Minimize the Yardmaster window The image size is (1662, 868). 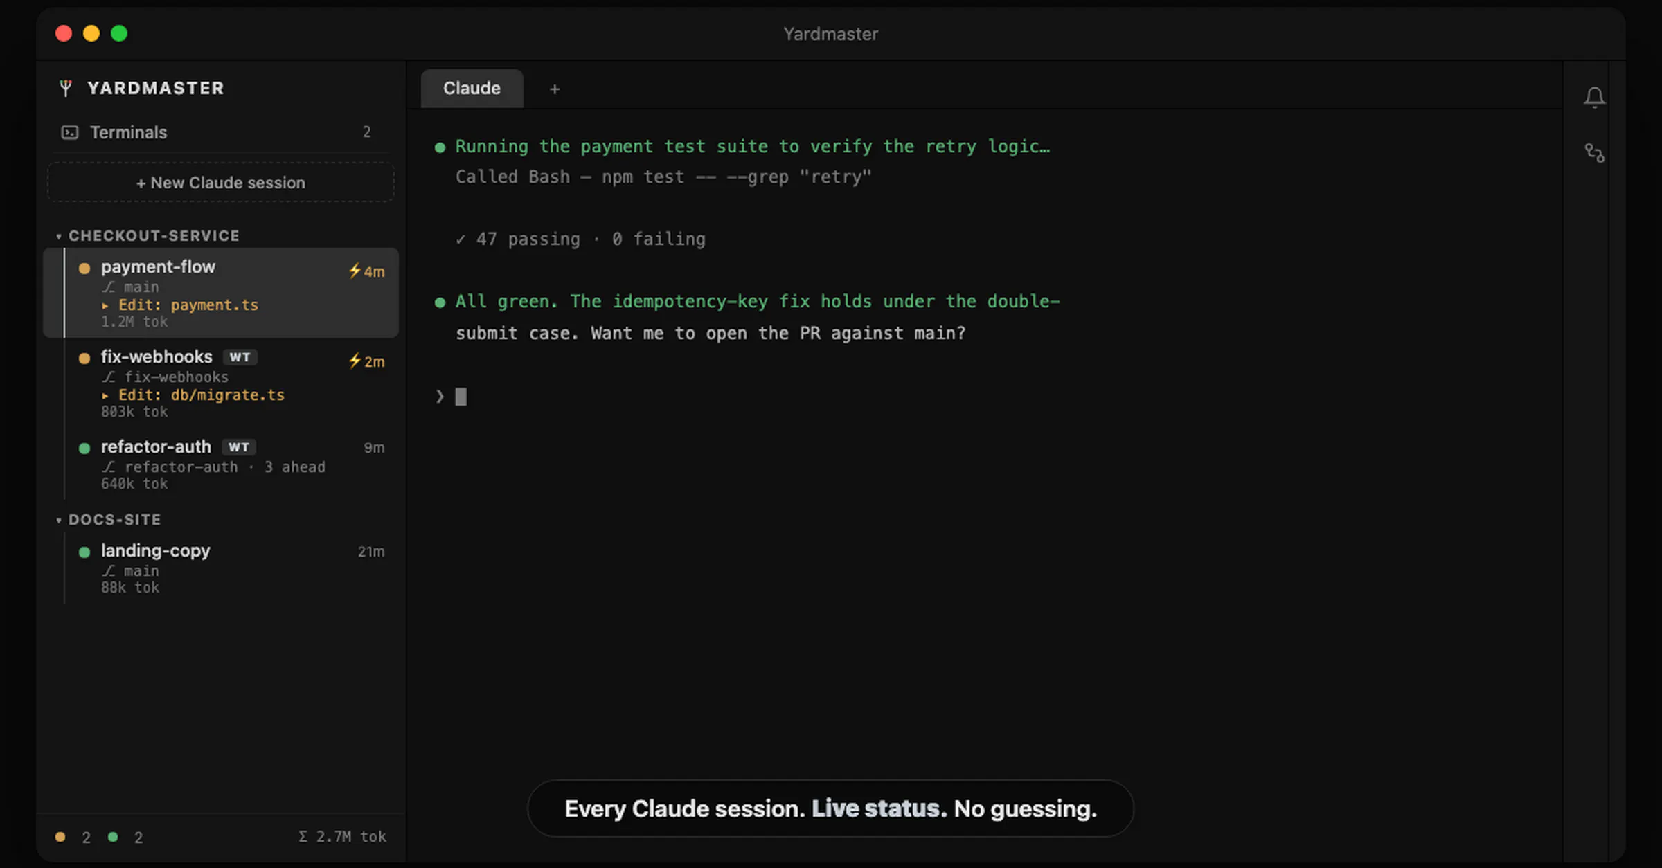pos(91,33)
